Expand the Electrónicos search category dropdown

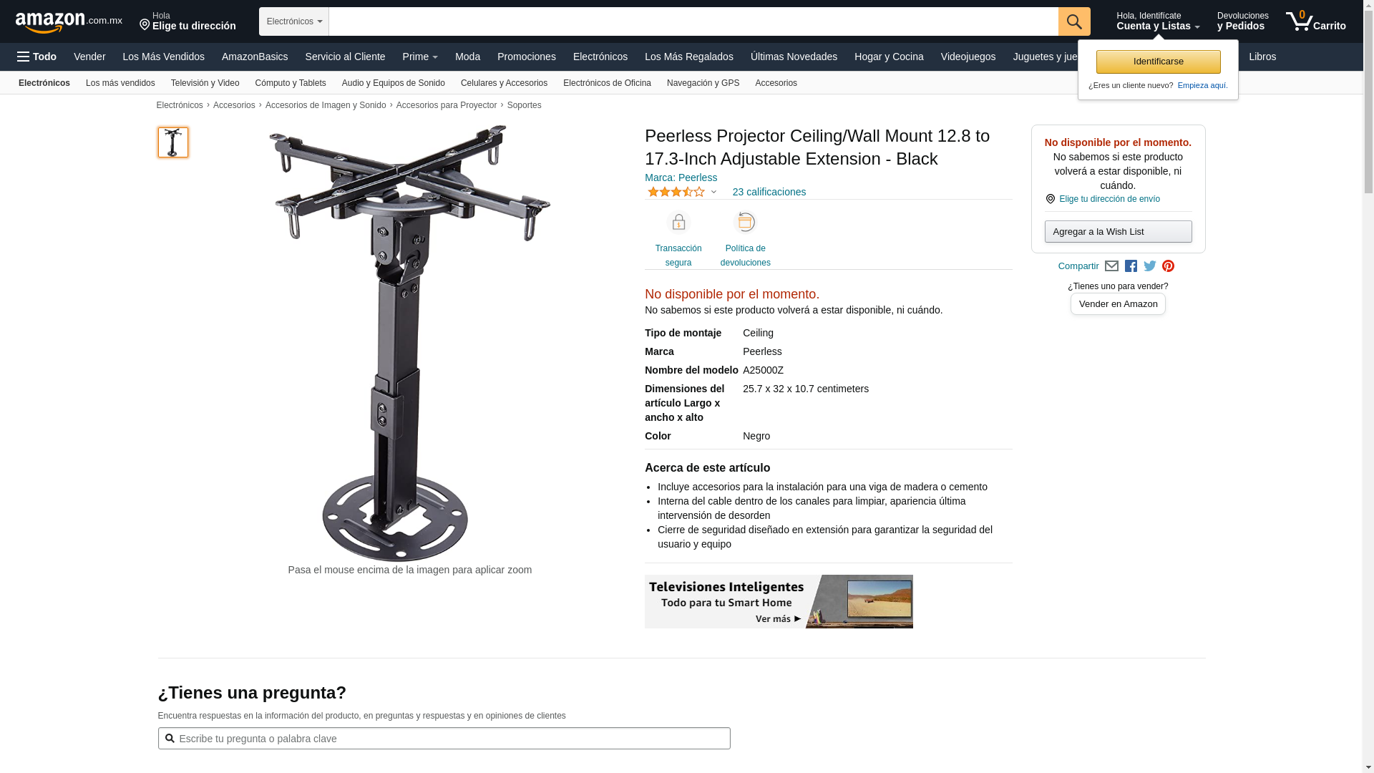point(294,21)
